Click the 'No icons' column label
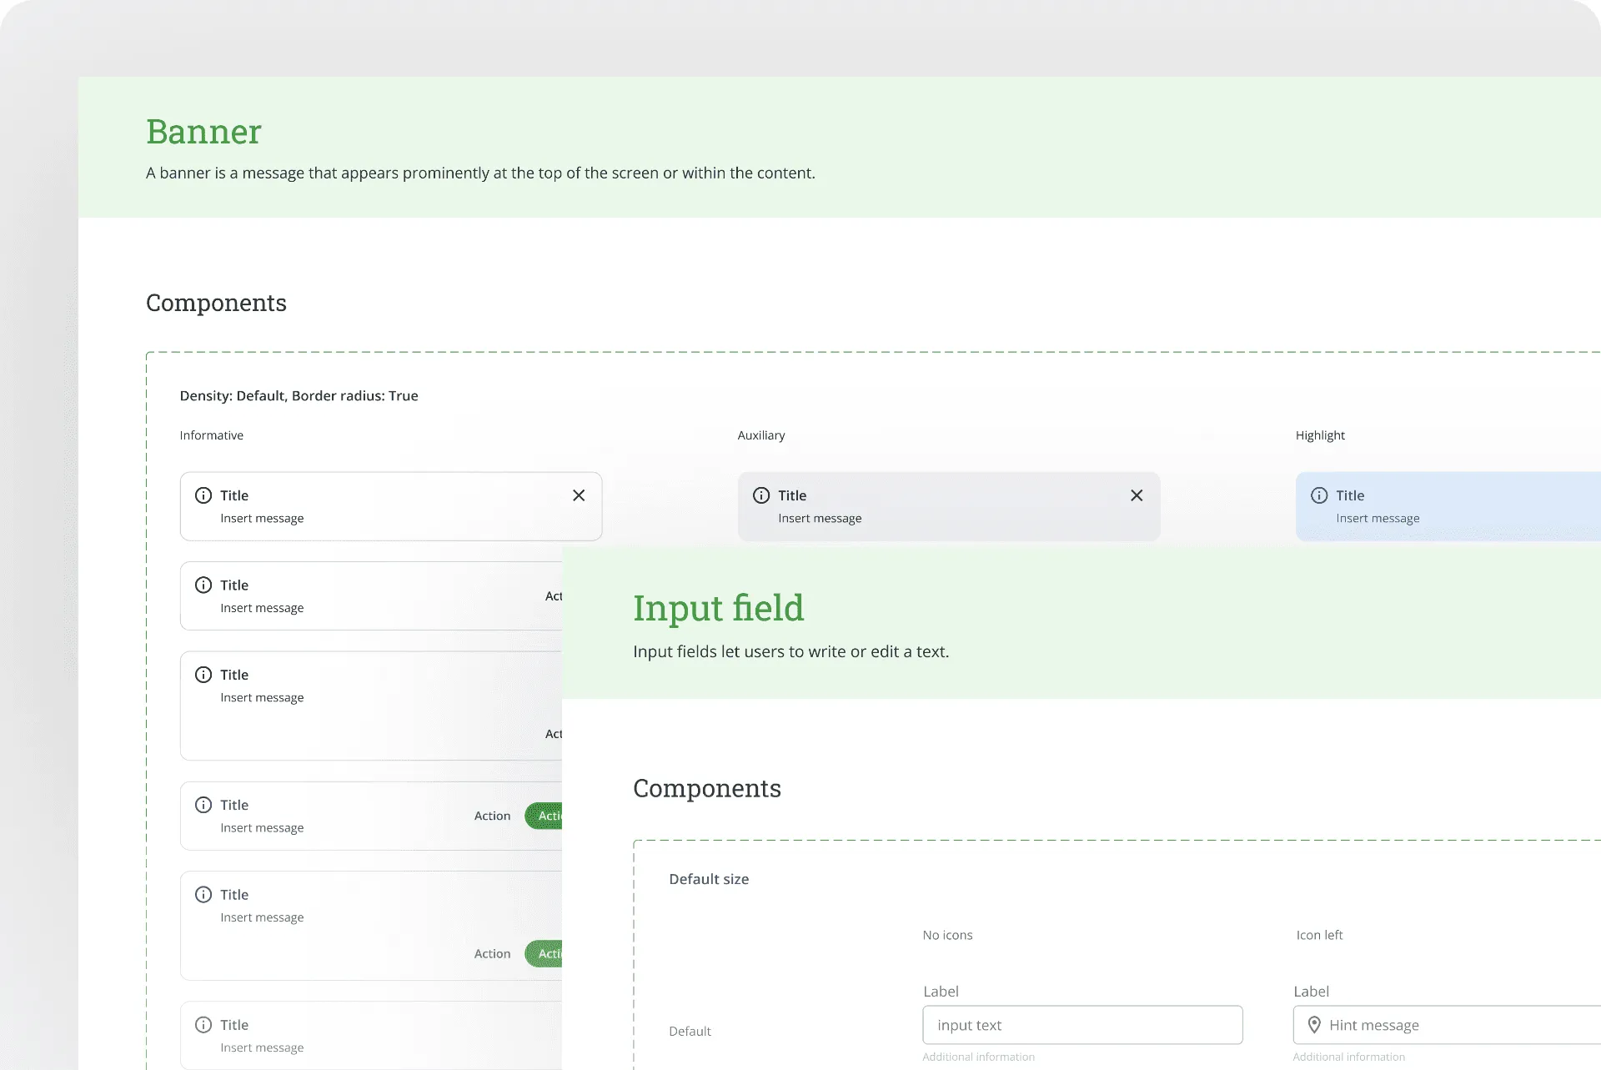This screenshot has height=1070, width=1601. [x=947, y=935]
